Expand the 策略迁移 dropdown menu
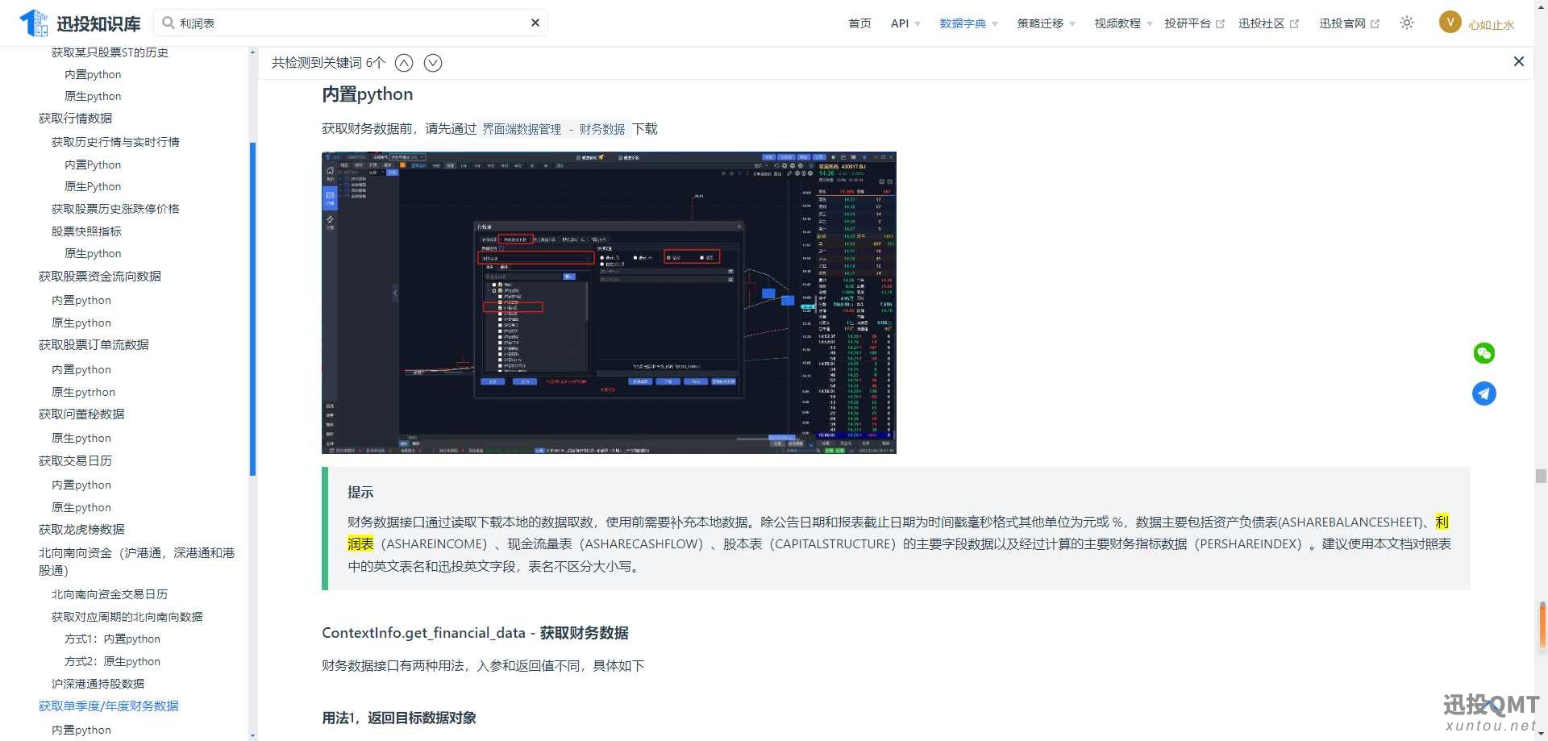1548x741 pixels. pos(1046,23)
